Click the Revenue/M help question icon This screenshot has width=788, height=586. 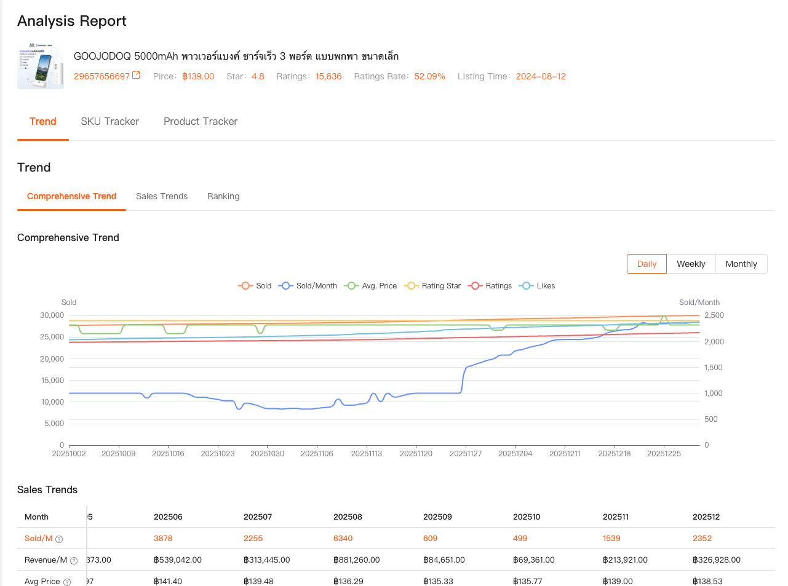click(x=74, y=561)
